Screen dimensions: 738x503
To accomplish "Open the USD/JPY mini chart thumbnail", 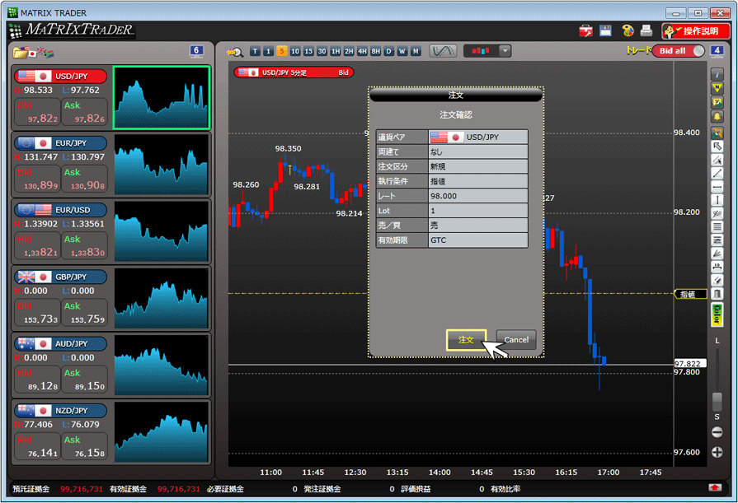I will click(x=161, y=98).
